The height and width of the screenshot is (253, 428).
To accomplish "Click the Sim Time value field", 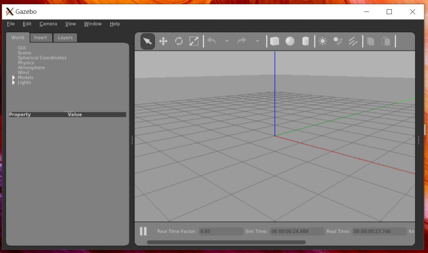I will pyautogui.click(x=297, y=231).
